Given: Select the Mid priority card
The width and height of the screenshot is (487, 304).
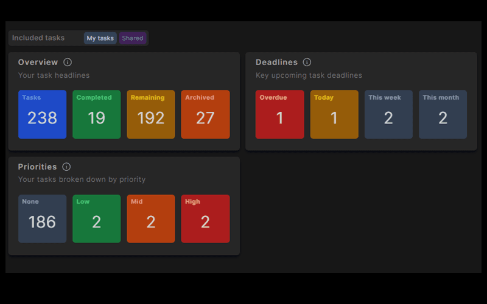Looking at the screenshot, I should [x=151, y=219].
